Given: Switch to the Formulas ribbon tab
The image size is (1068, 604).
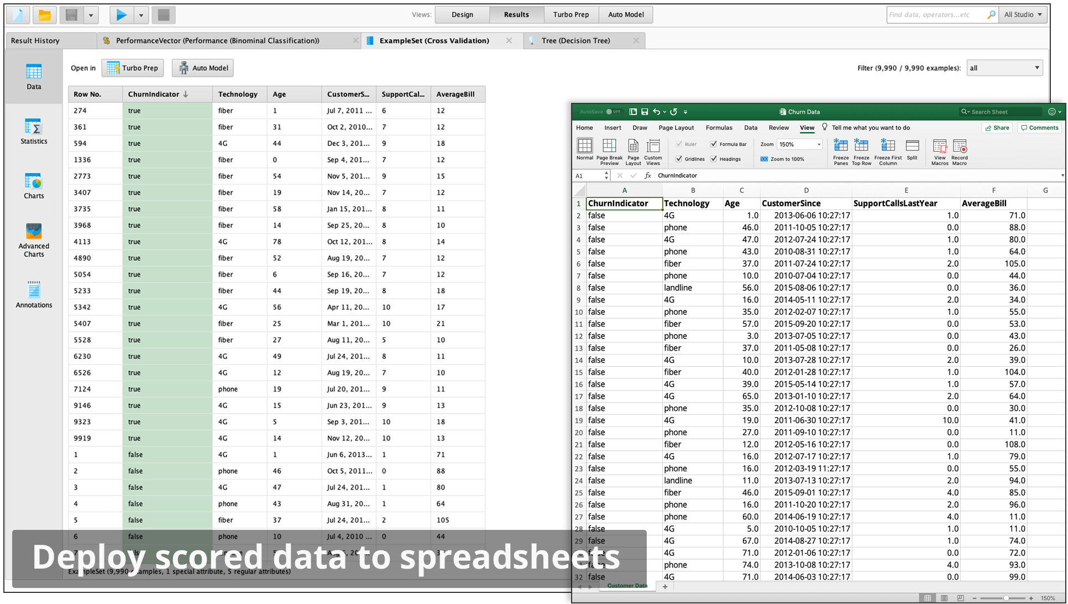Looking at the screenshot, I should pos(719,128).
